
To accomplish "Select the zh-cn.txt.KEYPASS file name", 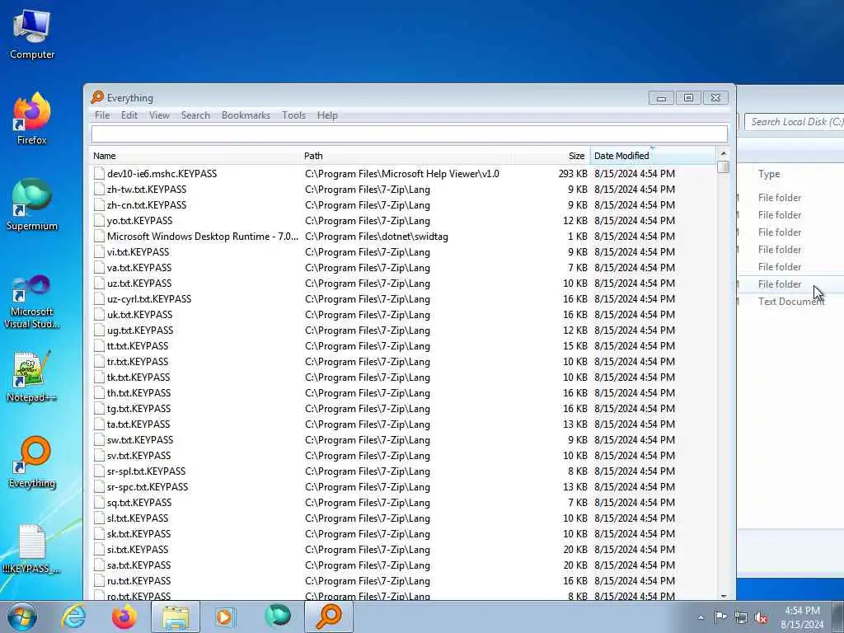I will pos(147,204).
